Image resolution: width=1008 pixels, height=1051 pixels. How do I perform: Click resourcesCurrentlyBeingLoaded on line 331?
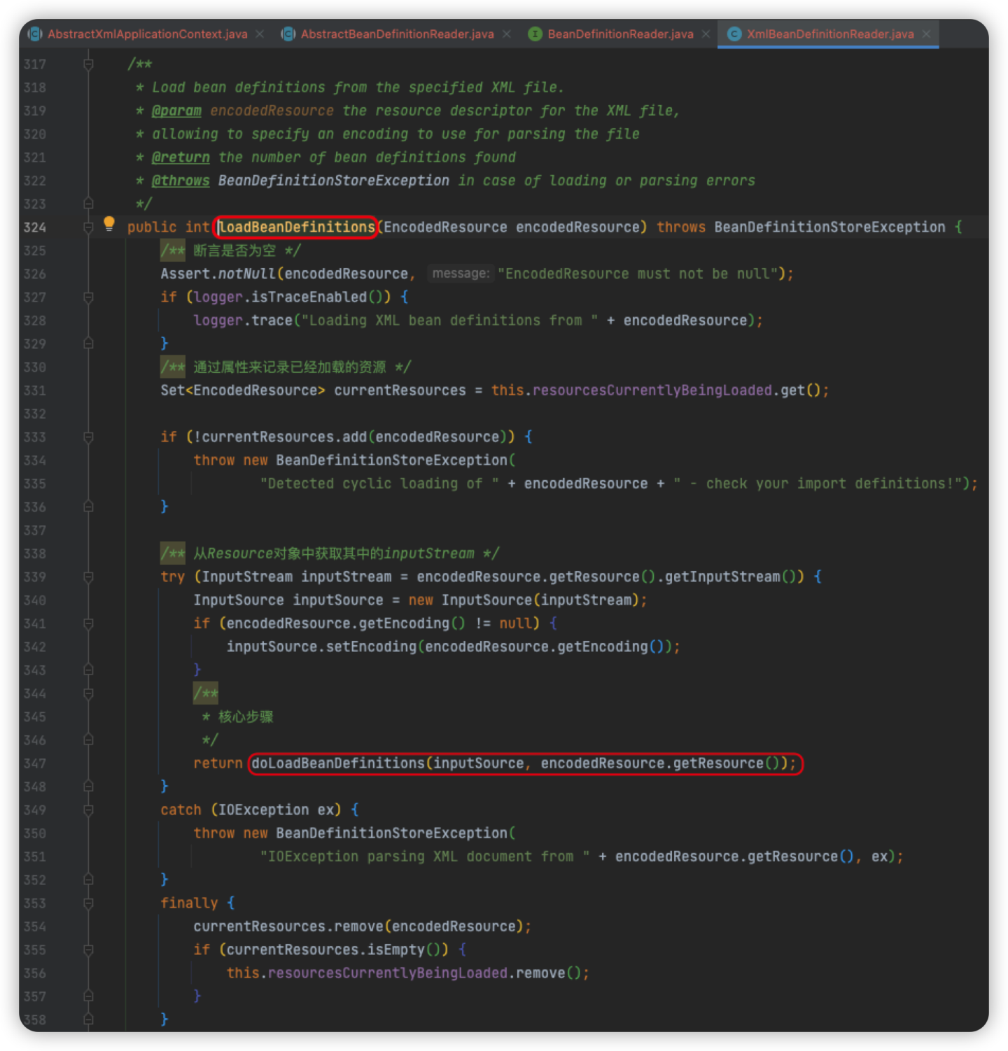pos(652,390)
